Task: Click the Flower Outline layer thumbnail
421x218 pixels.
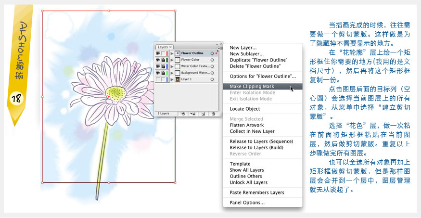Action: 177,53
